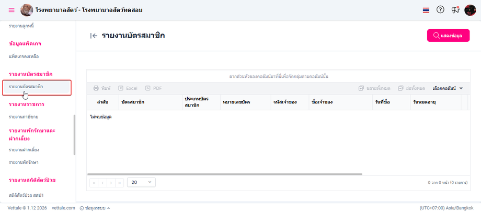481x213 pixels.
Task: Expand all groups with ขยายทั้งหมด
Action: pyautogui.click(x=374, y=88)
